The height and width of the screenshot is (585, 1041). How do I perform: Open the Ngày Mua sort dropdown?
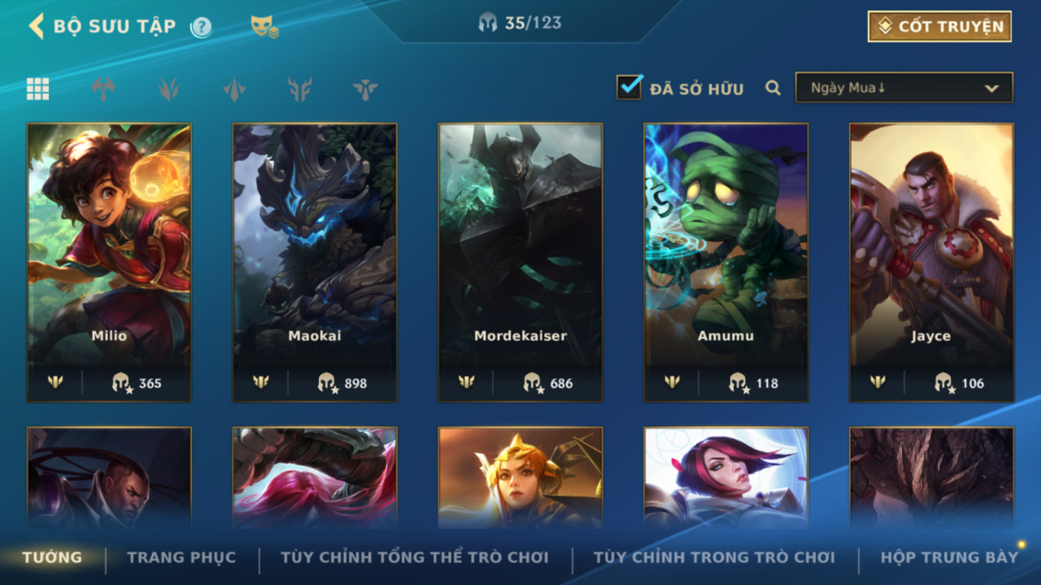(904, 87)
